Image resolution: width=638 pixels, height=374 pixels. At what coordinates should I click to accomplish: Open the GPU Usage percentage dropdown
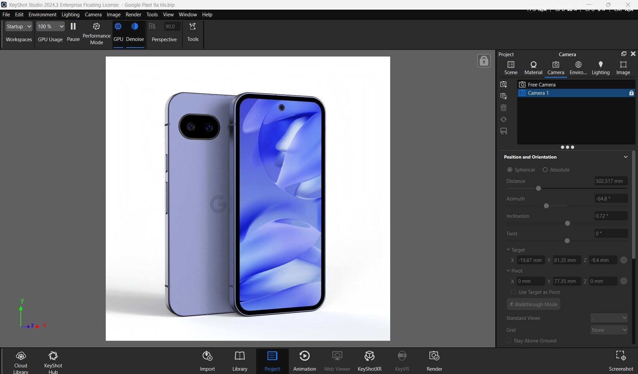click(50, 26)
